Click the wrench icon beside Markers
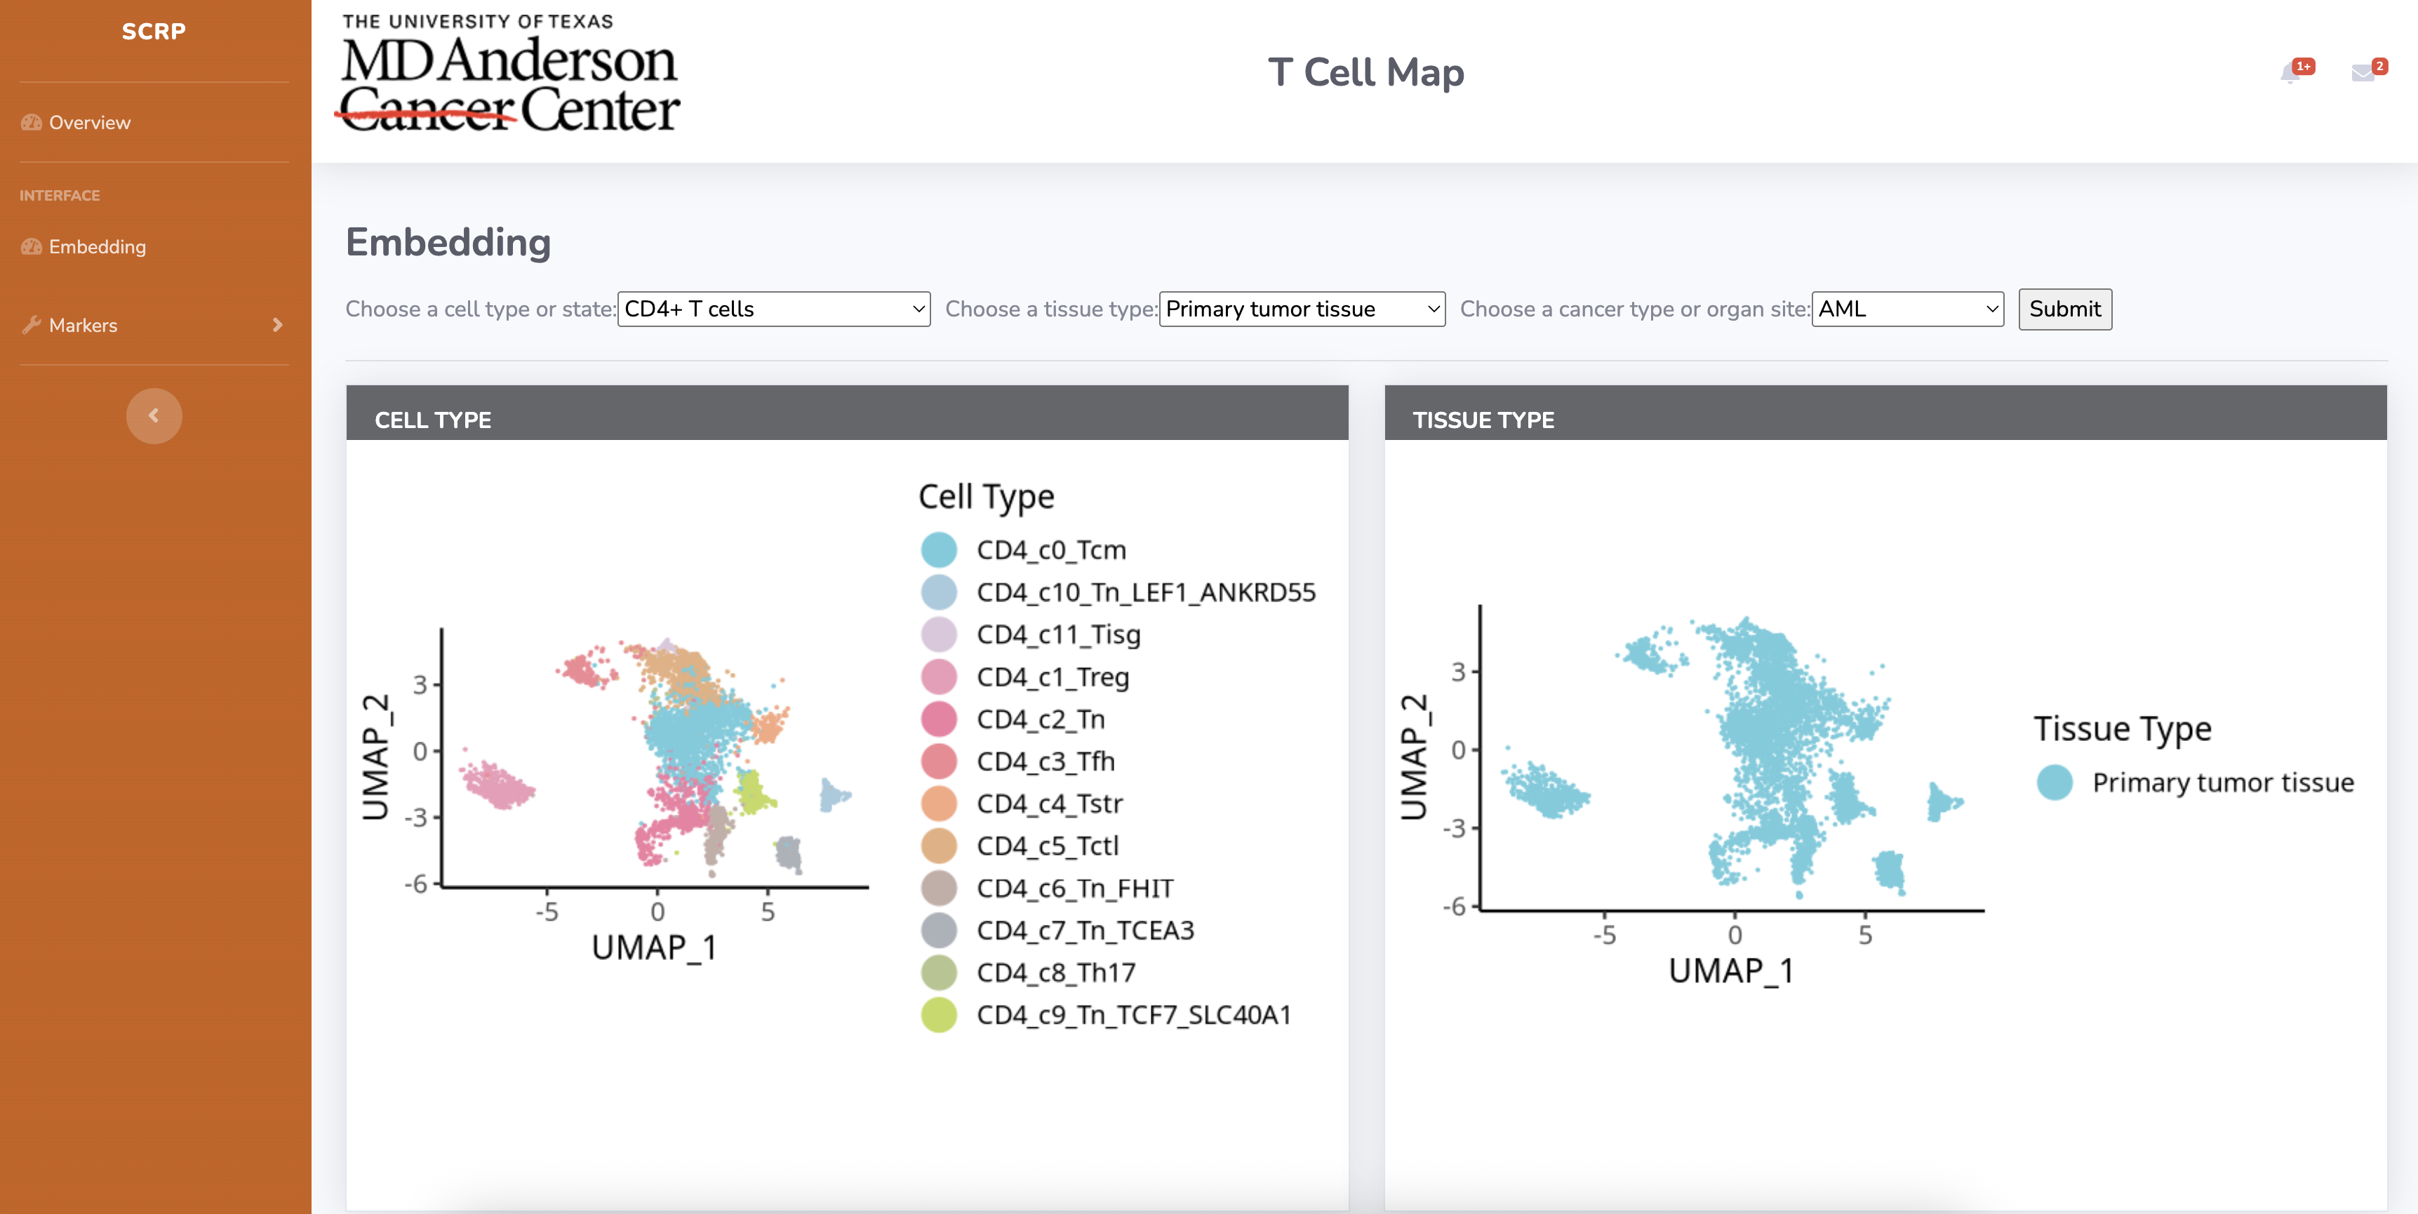Screen dimensions: 2418x1214 [x=31, y=325]
